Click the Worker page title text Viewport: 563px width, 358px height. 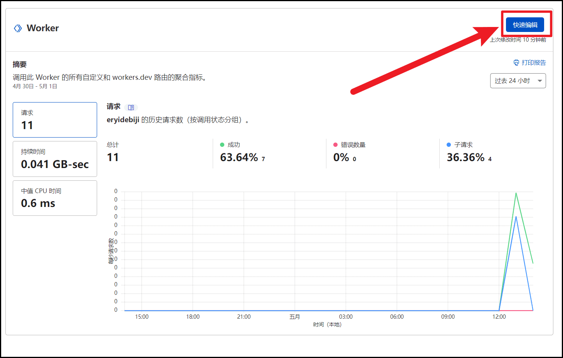click(43, 28)
